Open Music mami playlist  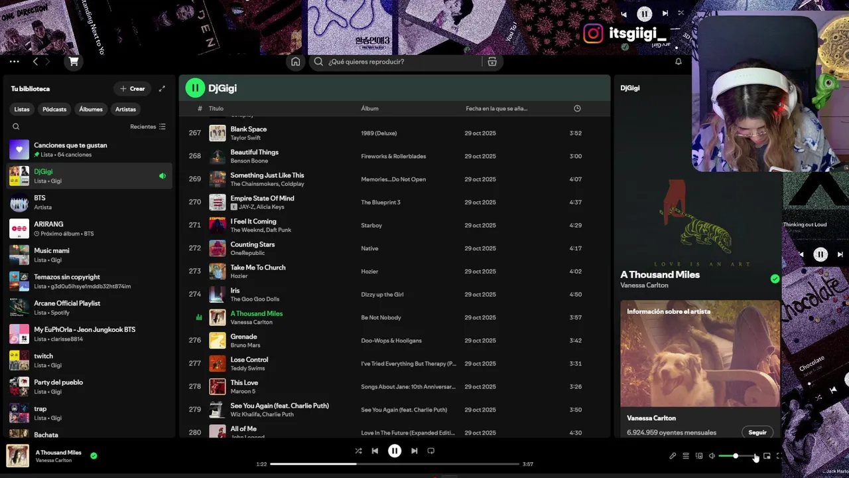[x=89, y=255]
